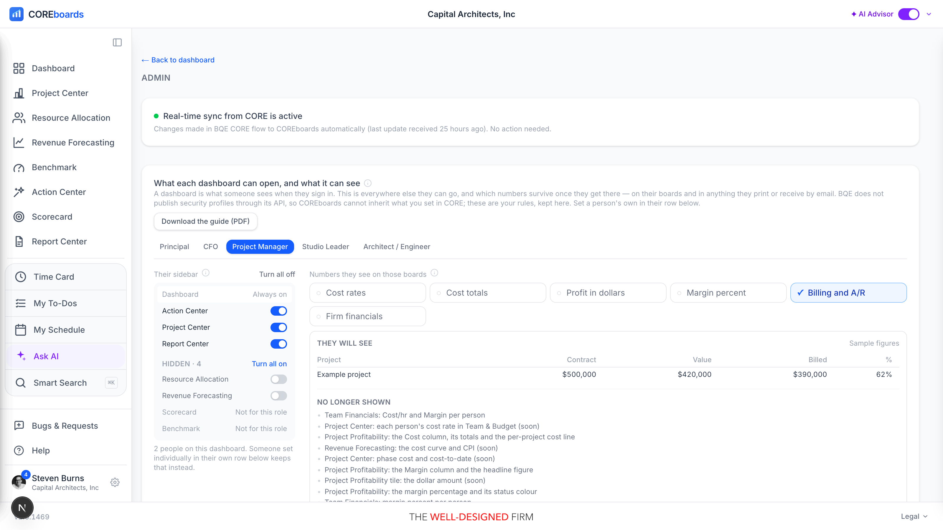Viewport: 943px width, 530px height.
Task: Switch to the Architect / Engineer tab
Action: pyautogui.click(x=396, y=247)
